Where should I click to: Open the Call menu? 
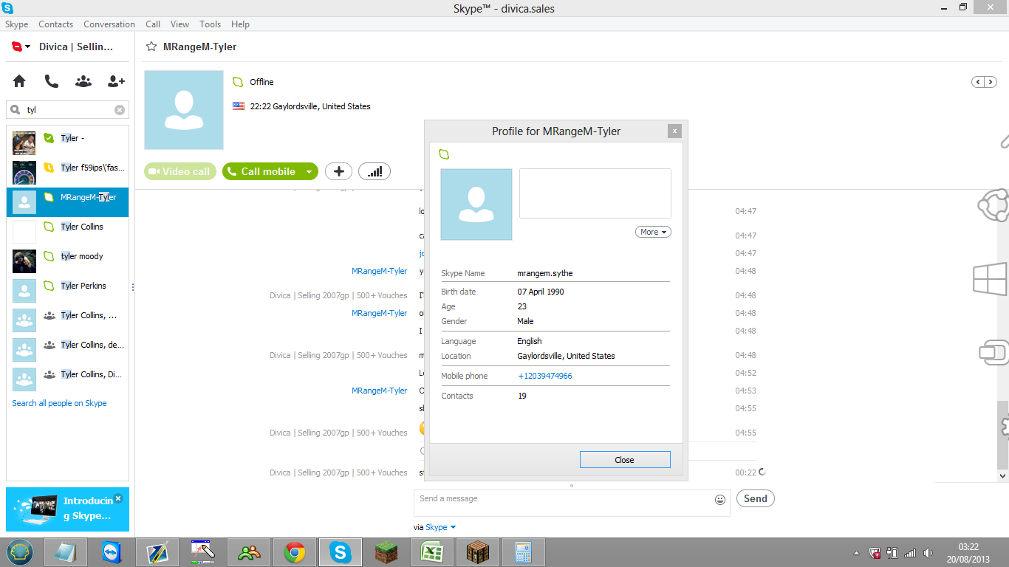pos(153,24)
